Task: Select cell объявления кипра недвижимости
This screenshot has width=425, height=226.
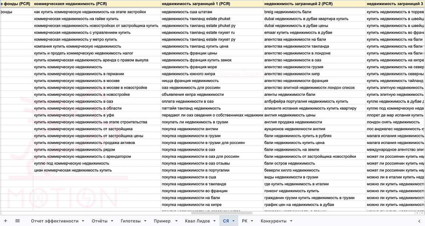Action: click(212, 94)
